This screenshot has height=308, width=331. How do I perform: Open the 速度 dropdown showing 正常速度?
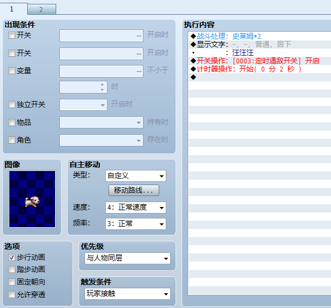pos(136,208)
